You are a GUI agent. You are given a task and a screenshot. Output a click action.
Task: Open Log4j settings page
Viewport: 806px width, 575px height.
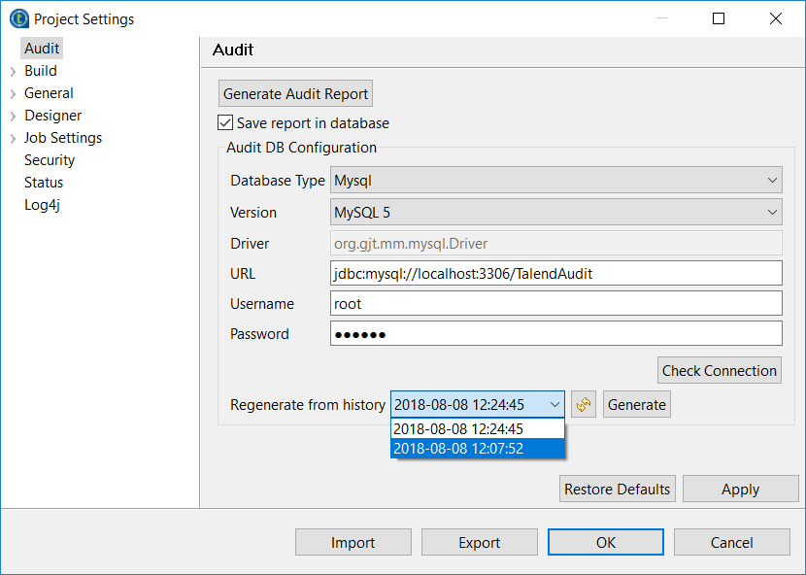(43, 205)
